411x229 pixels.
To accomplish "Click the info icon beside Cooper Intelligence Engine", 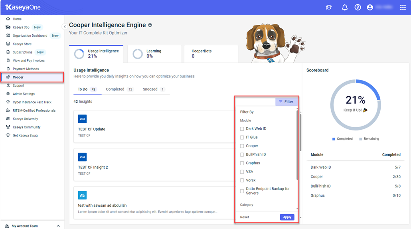I will tap(150, 25).
